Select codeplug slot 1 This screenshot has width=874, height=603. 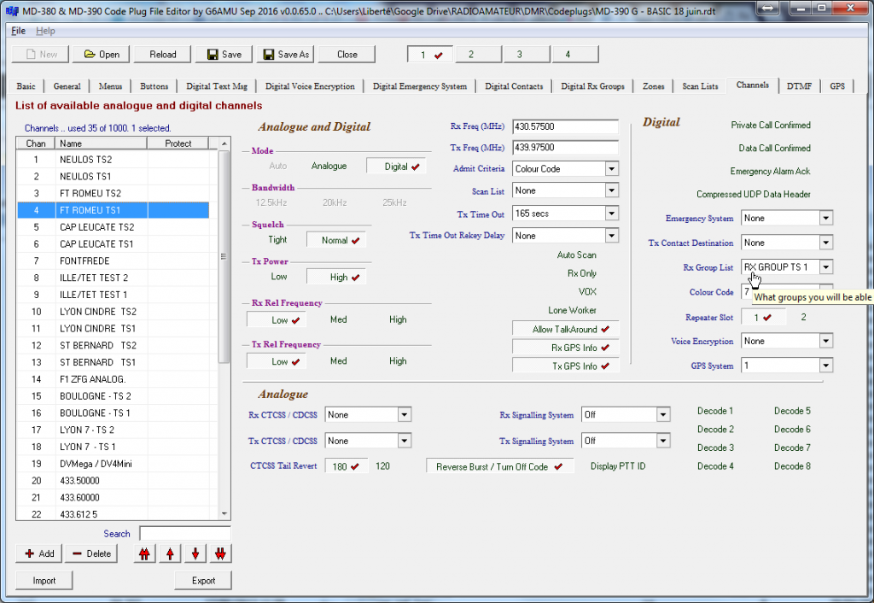point(430,55)
